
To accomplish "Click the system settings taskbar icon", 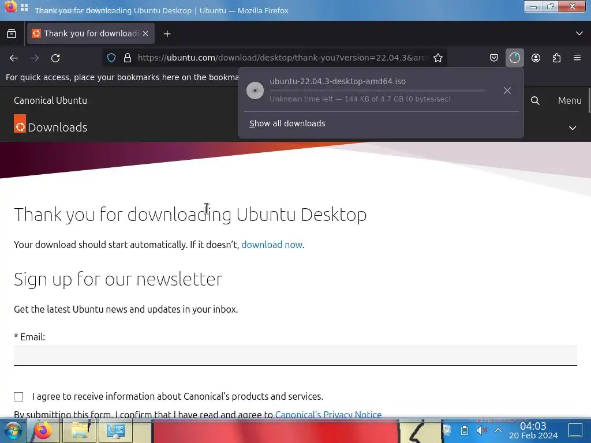I will [115, 430].
